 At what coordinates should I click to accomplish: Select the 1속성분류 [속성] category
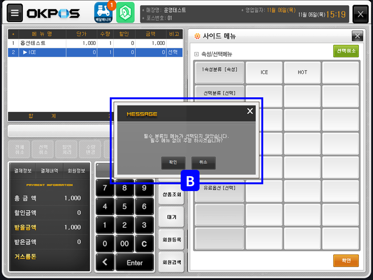220,70
